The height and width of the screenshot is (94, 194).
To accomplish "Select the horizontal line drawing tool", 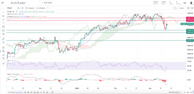I will point(4,12).
